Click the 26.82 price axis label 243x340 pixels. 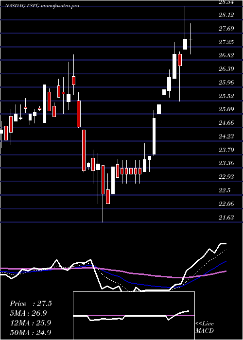pyautogui.click(x=226, y=55)
